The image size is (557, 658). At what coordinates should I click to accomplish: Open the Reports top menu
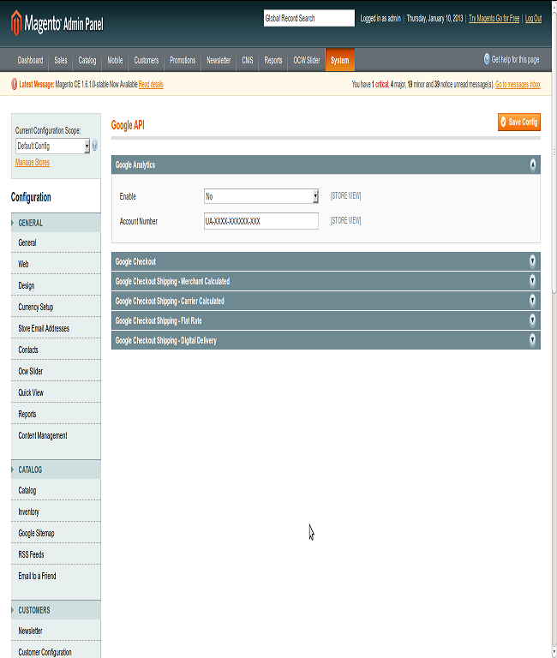tap(273, 60)
